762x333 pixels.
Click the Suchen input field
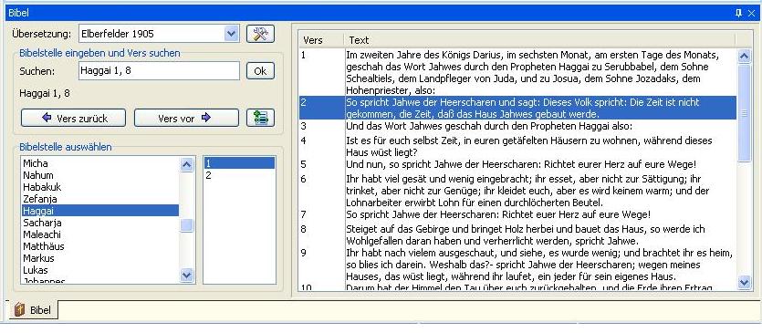pyautogui.click(x=159, y=71)
